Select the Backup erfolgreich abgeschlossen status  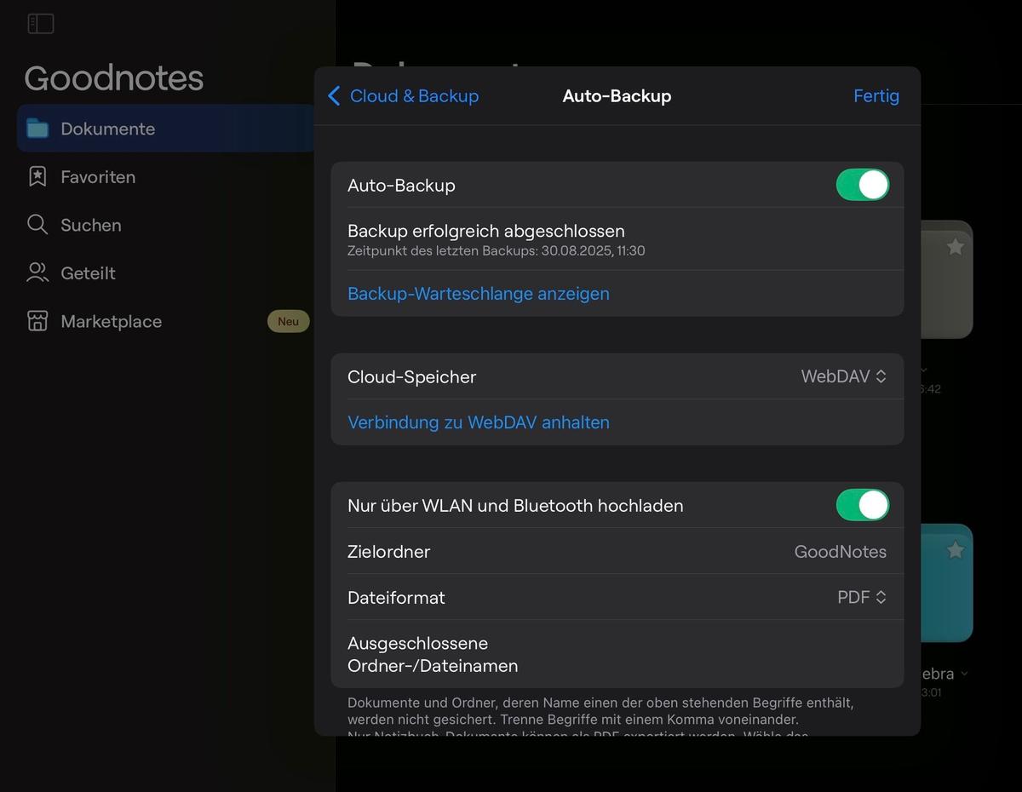(486, 231)
